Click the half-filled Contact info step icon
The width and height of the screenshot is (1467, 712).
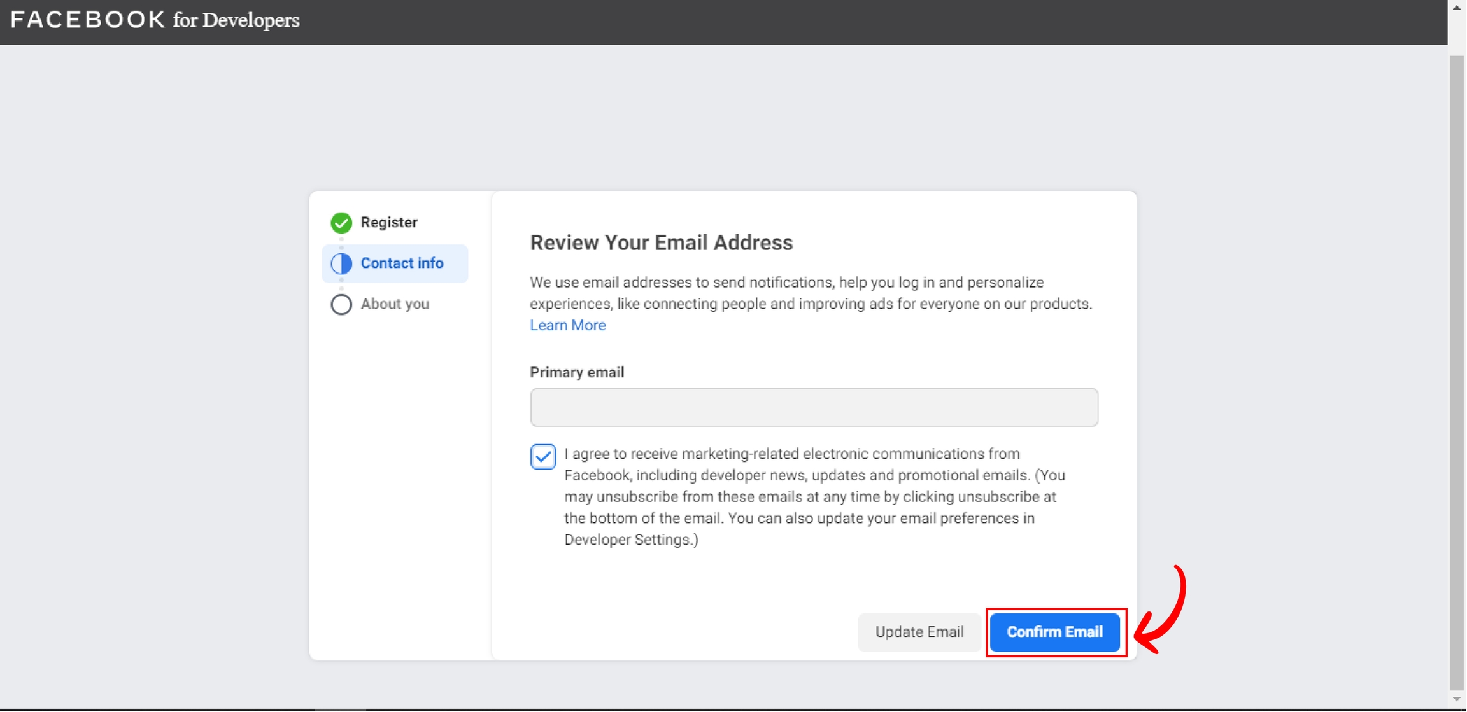coord(341,263)
